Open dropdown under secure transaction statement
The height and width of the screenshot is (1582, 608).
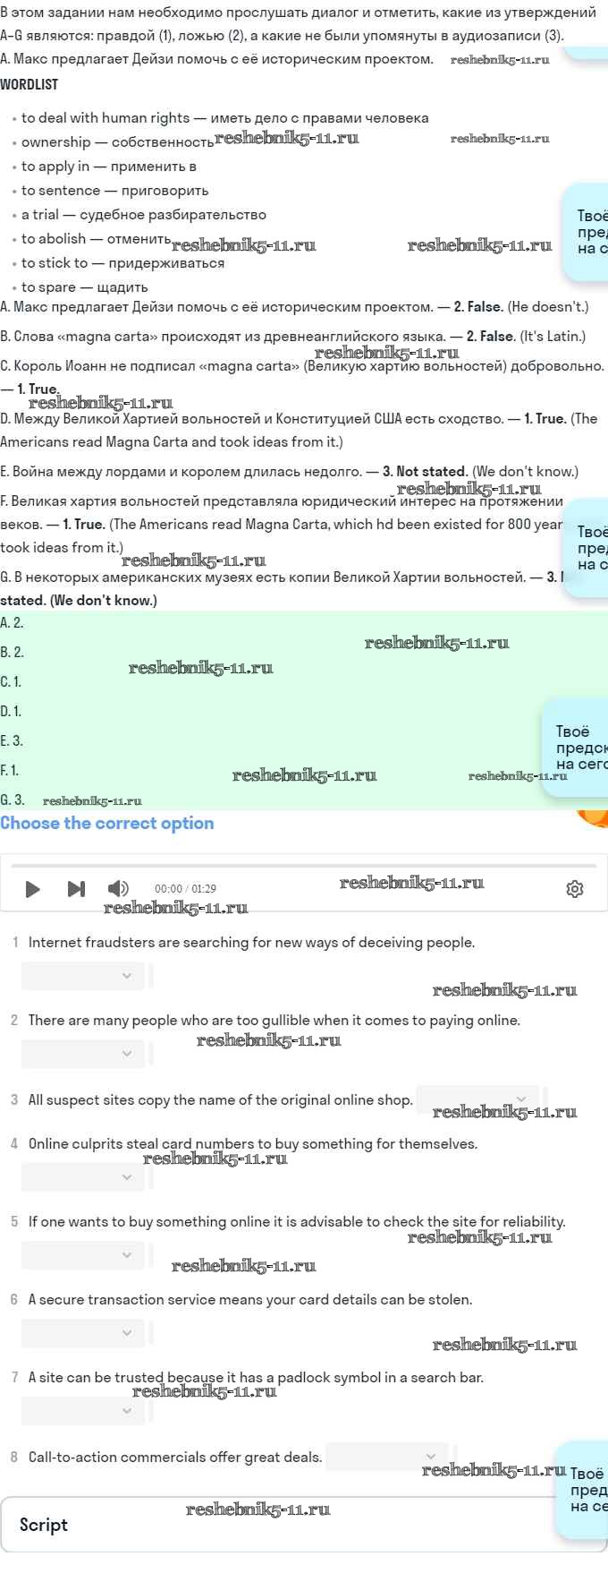pos(83,1333)
